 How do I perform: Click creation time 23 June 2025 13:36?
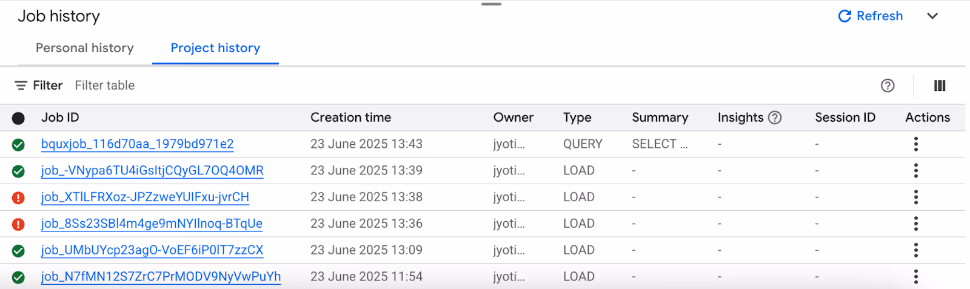point(366,224)
